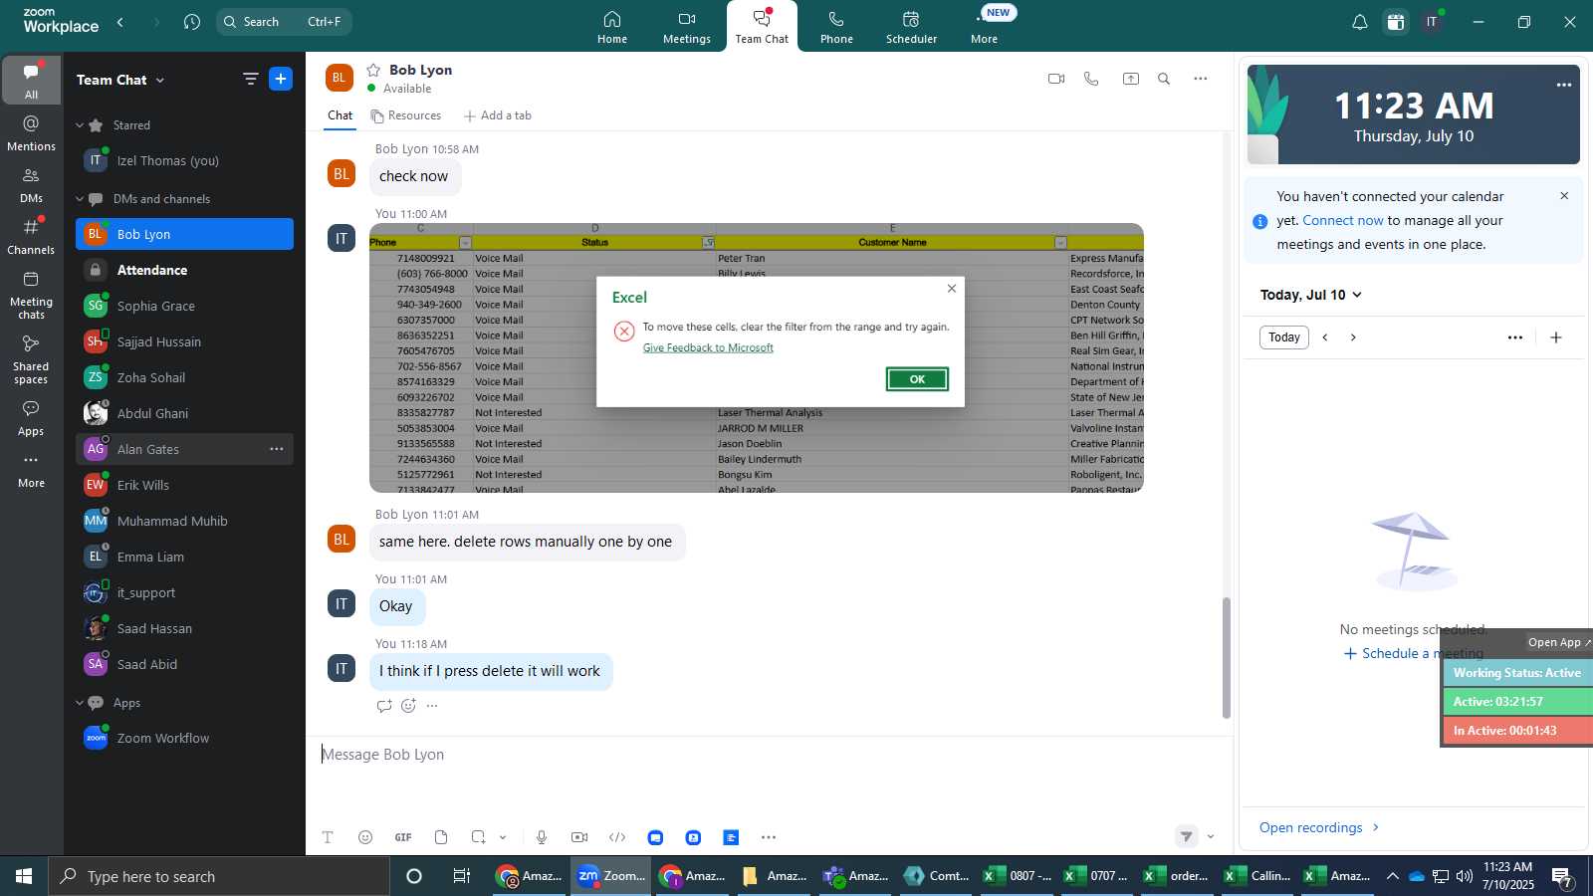The image size is (1593, 896).
Task: Open the Mentions section in sidebar
Action: [x=31, y=132]
